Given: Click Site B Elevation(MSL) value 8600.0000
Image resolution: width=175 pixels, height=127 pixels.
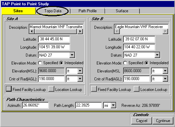Looking at the screenshot, I should [136, 71].
